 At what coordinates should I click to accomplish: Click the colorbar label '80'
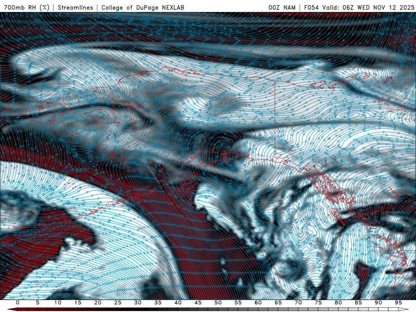pyautogui.click(x=338, y=303)
